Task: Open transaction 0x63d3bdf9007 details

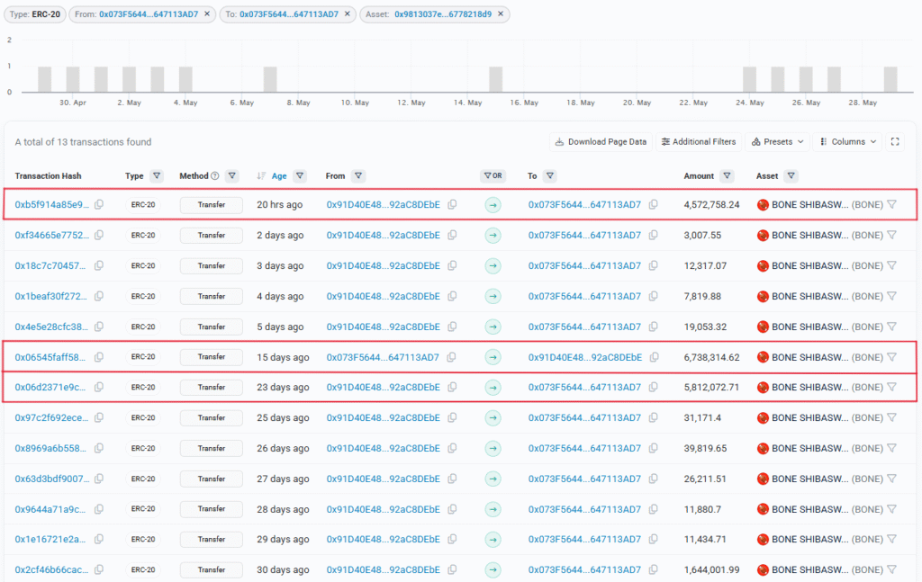Action: [51, 479]
